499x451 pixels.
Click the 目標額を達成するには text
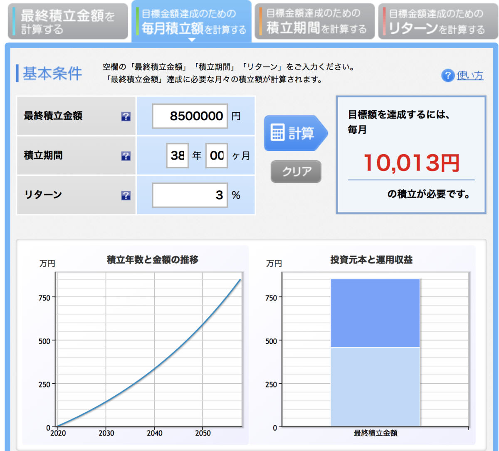coord(399,114)
